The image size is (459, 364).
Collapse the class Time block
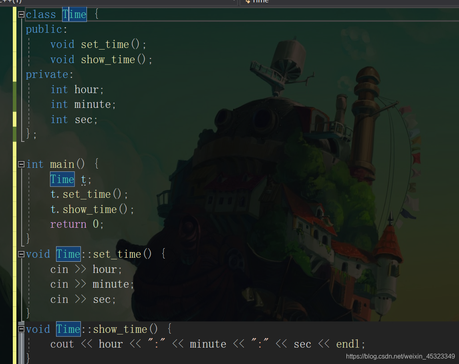[x=21, y=14]
